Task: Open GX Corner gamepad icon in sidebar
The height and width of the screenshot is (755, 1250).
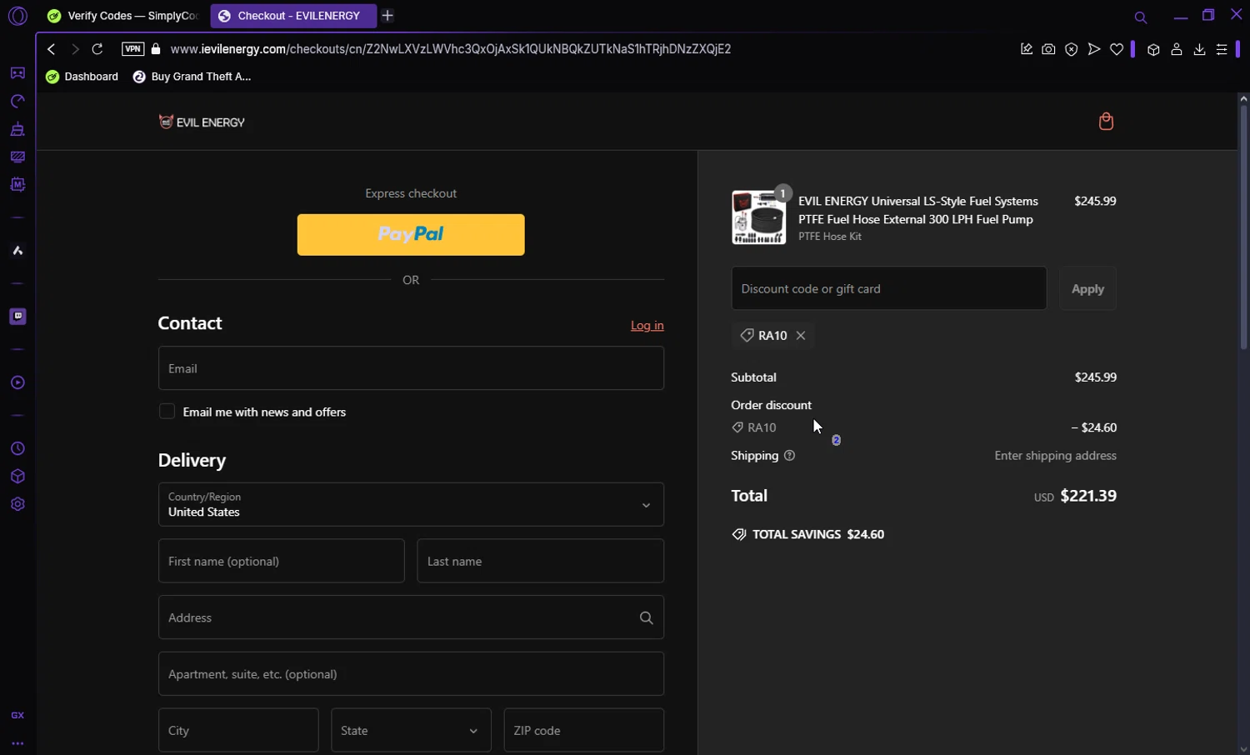Action: [x=17, y=73]
